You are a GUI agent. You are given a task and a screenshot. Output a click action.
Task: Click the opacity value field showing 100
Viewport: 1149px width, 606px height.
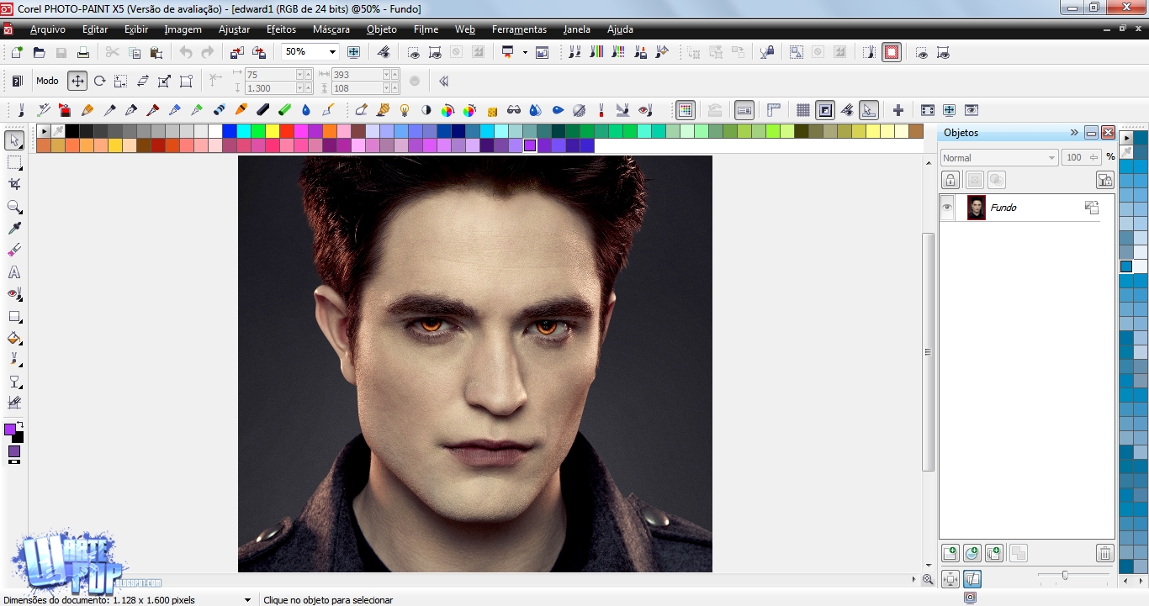(x=1081, y=157)
